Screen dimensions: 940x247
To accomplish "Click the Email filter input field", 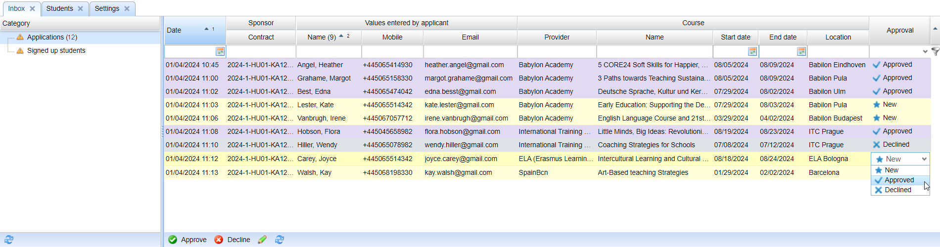I will (470, 51).
